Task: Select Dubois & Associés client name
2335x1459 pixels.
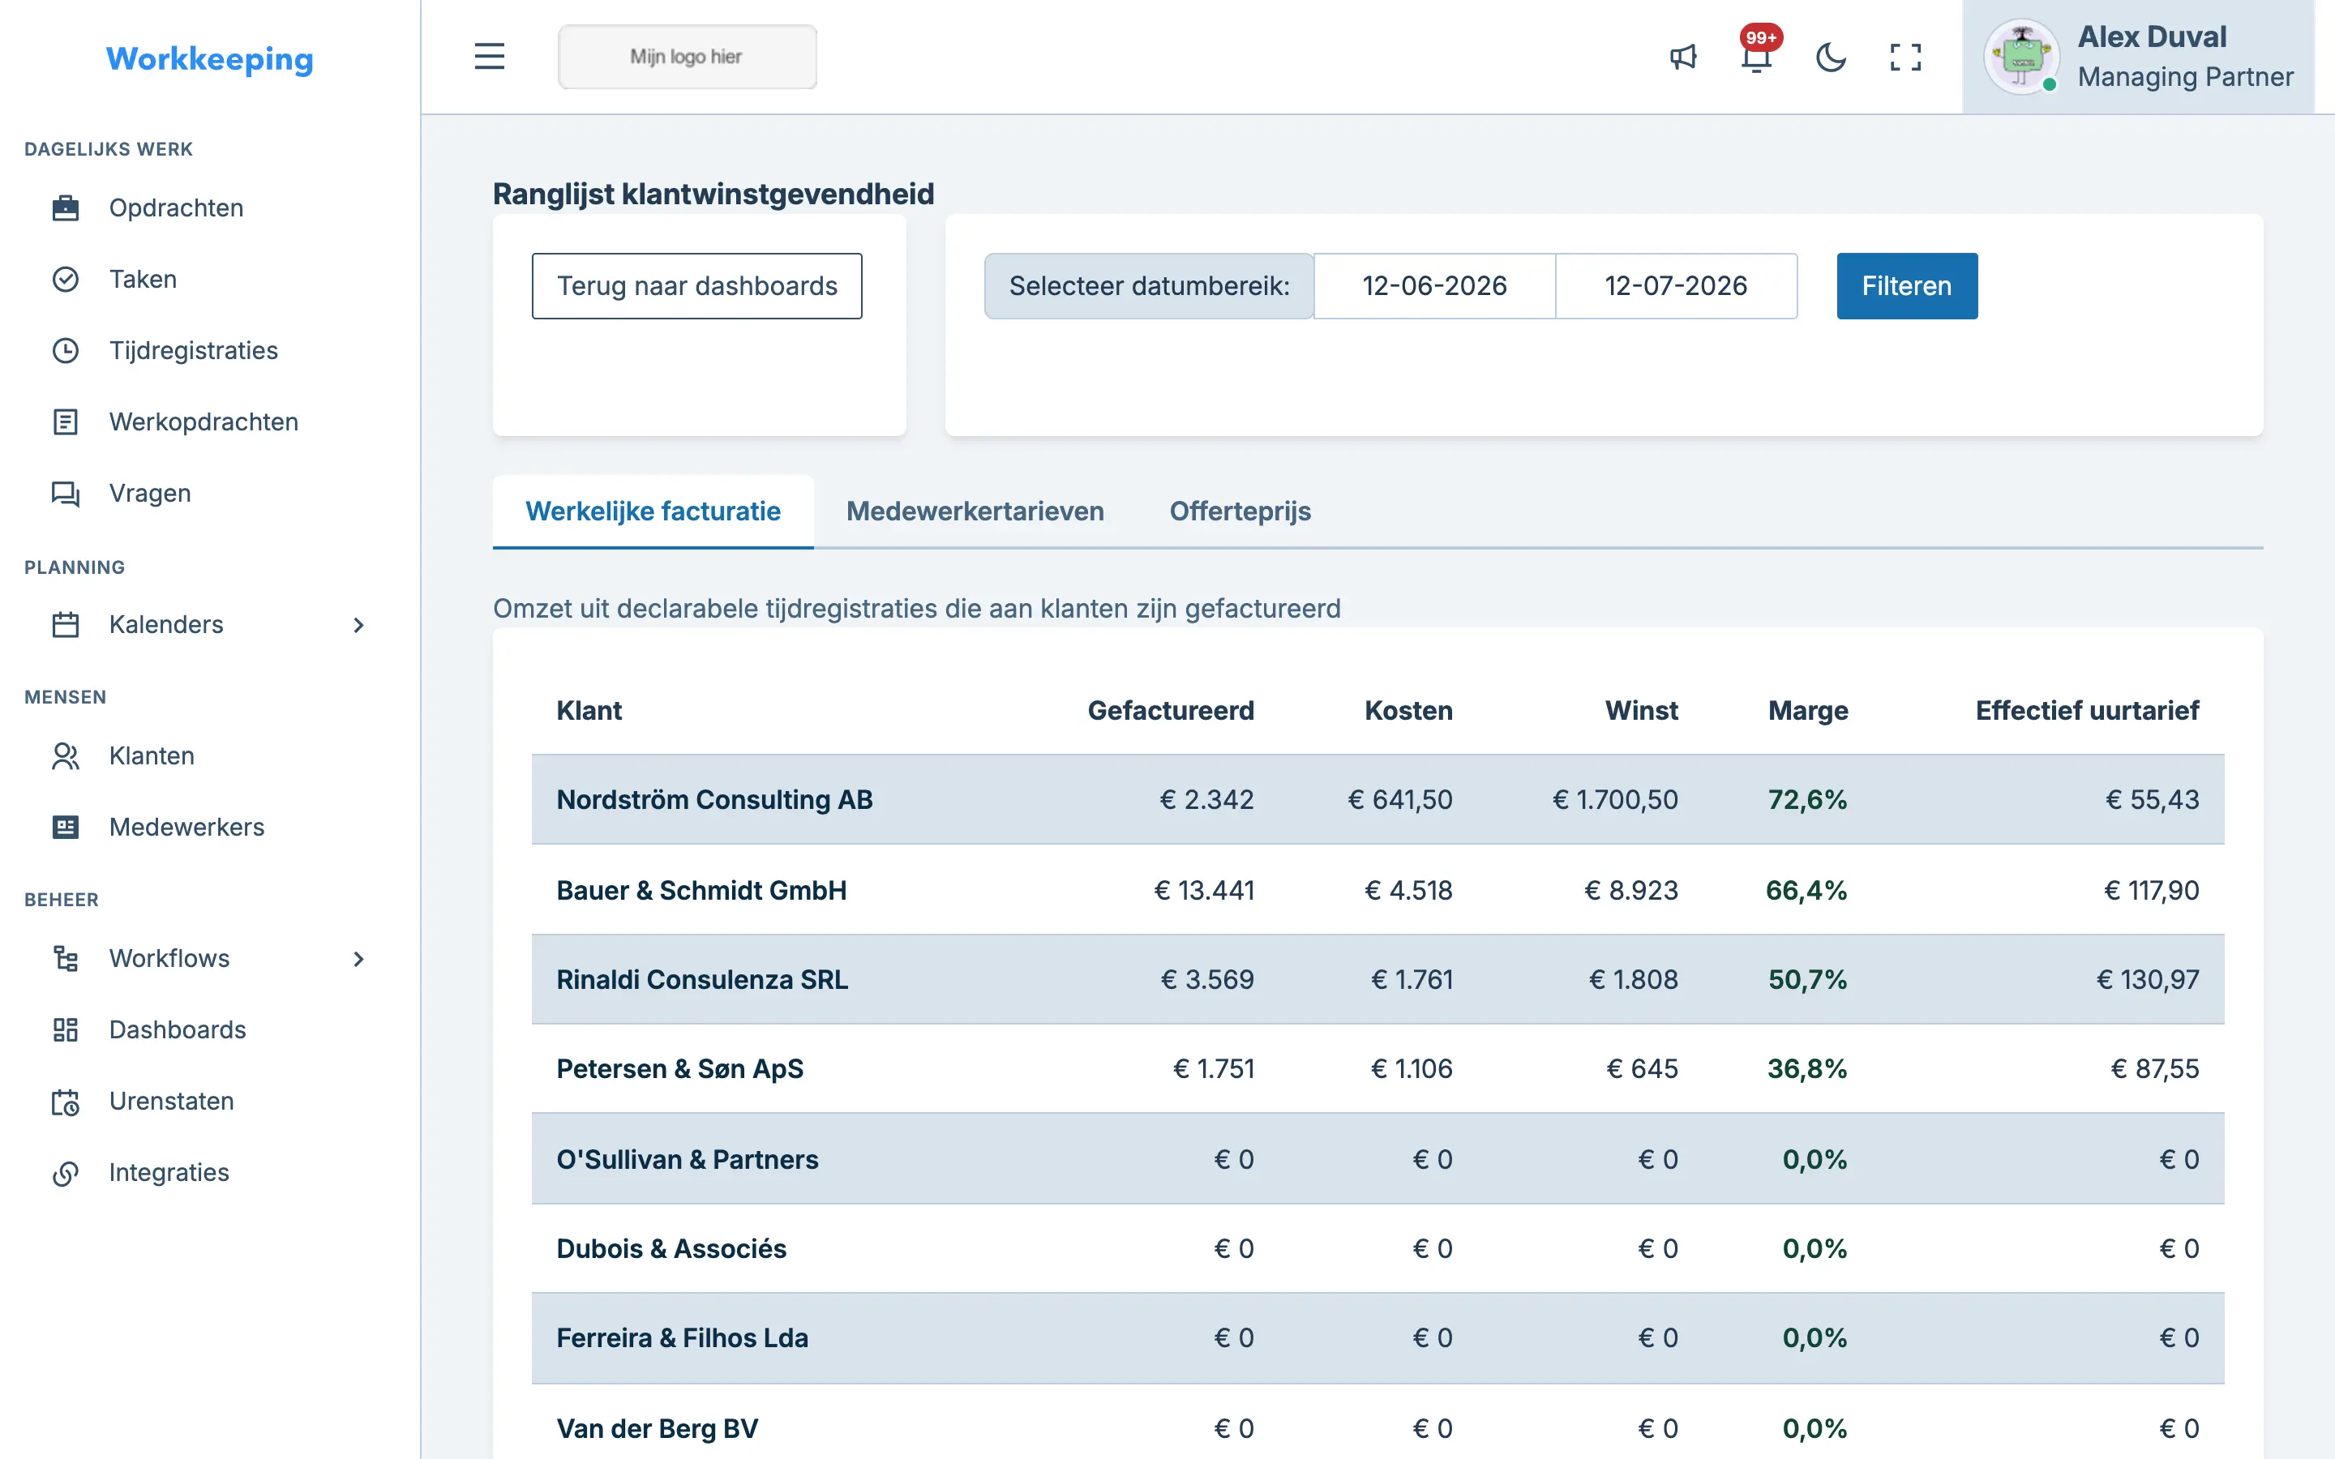Action: click(x=671, y=1248)
